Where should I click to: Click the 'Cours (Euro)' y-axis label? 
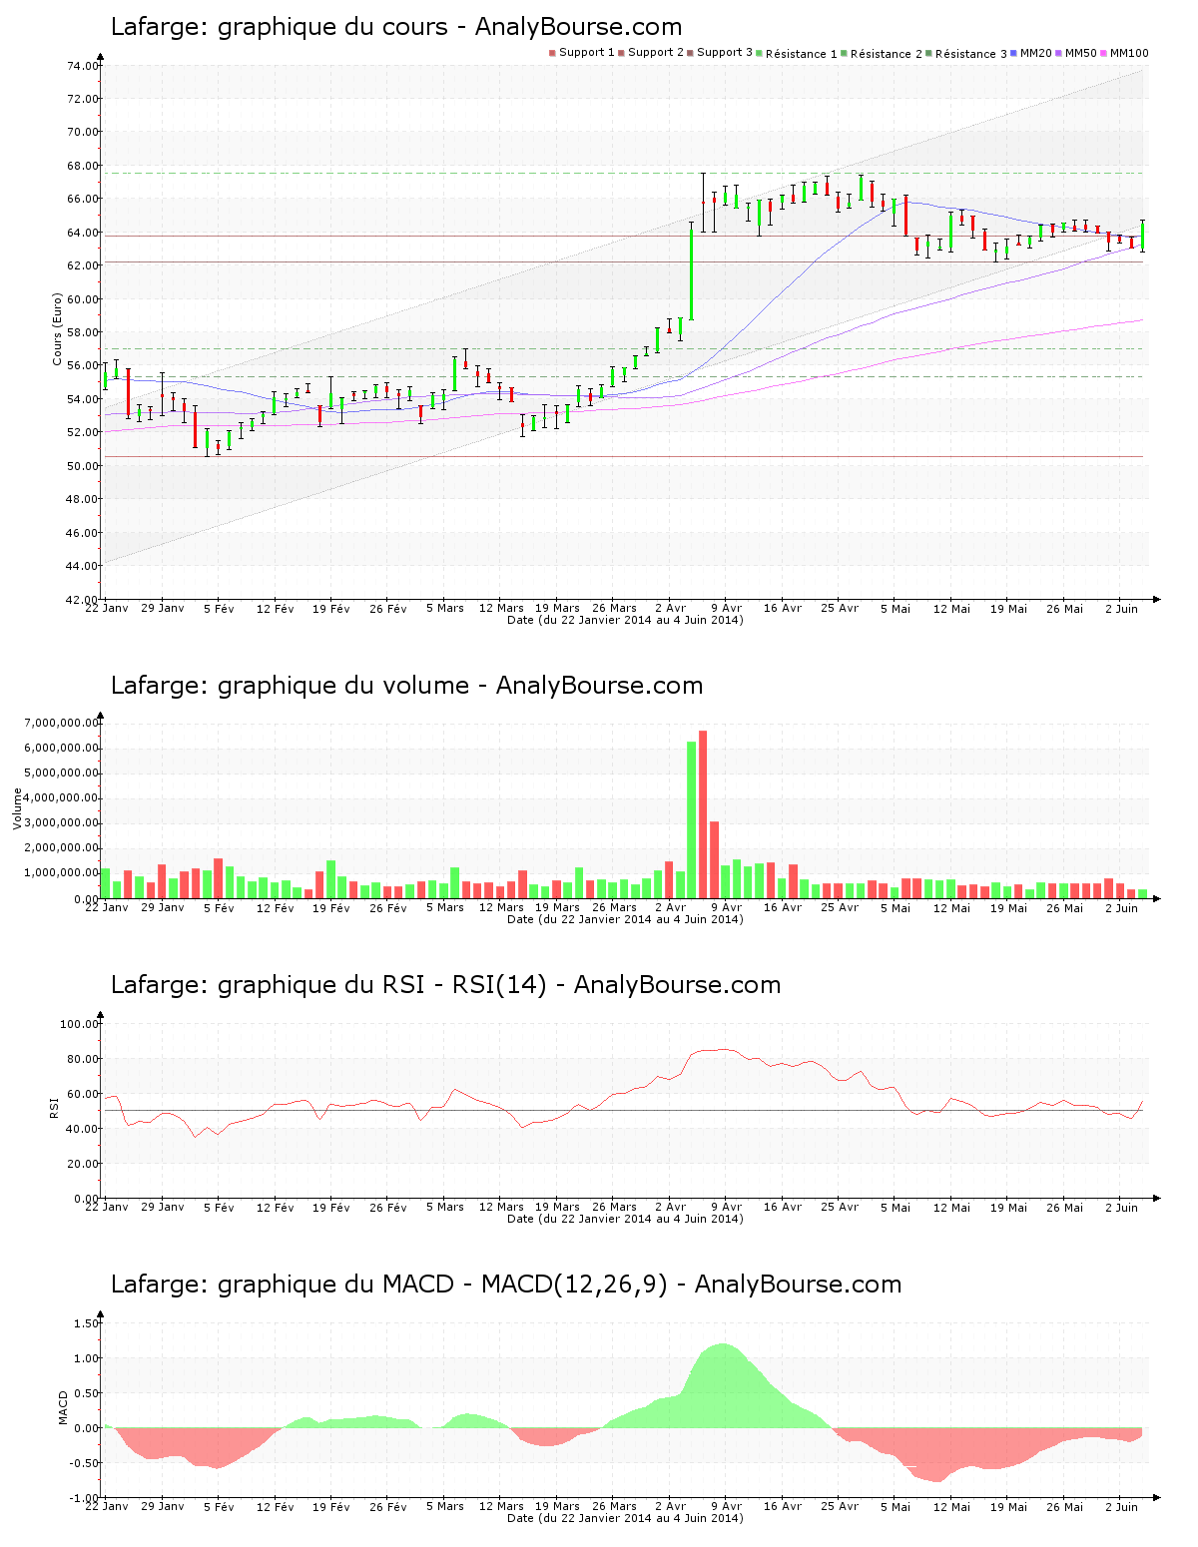coord(58,328)
